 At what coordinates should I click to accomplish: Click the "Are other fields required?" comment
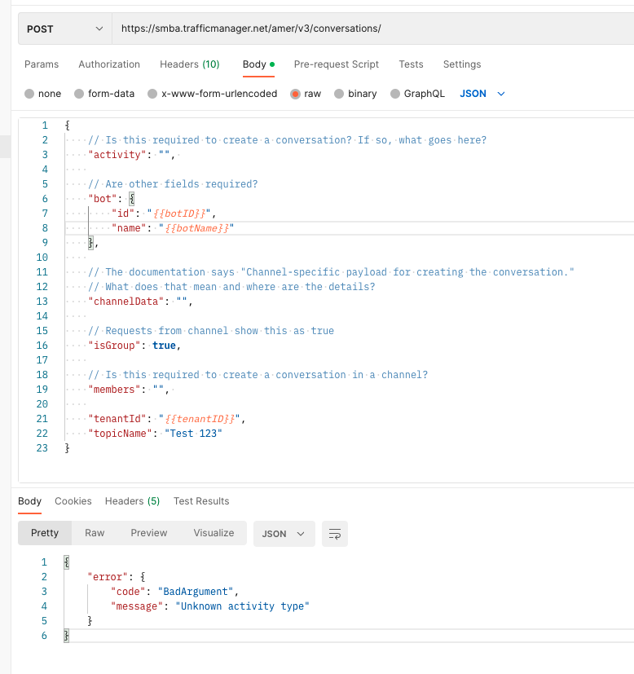pyautogui.click(x=173, y=184)
